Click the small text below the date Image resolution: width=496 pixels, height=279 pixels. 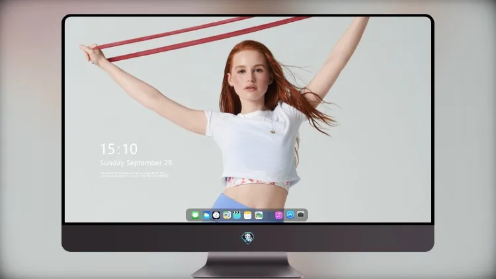point(134,175)
